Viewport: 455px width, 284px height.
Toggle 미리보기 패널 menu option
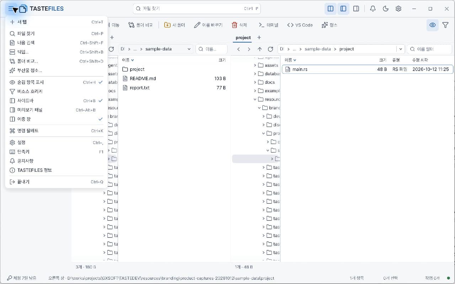[x=56, y=110]
